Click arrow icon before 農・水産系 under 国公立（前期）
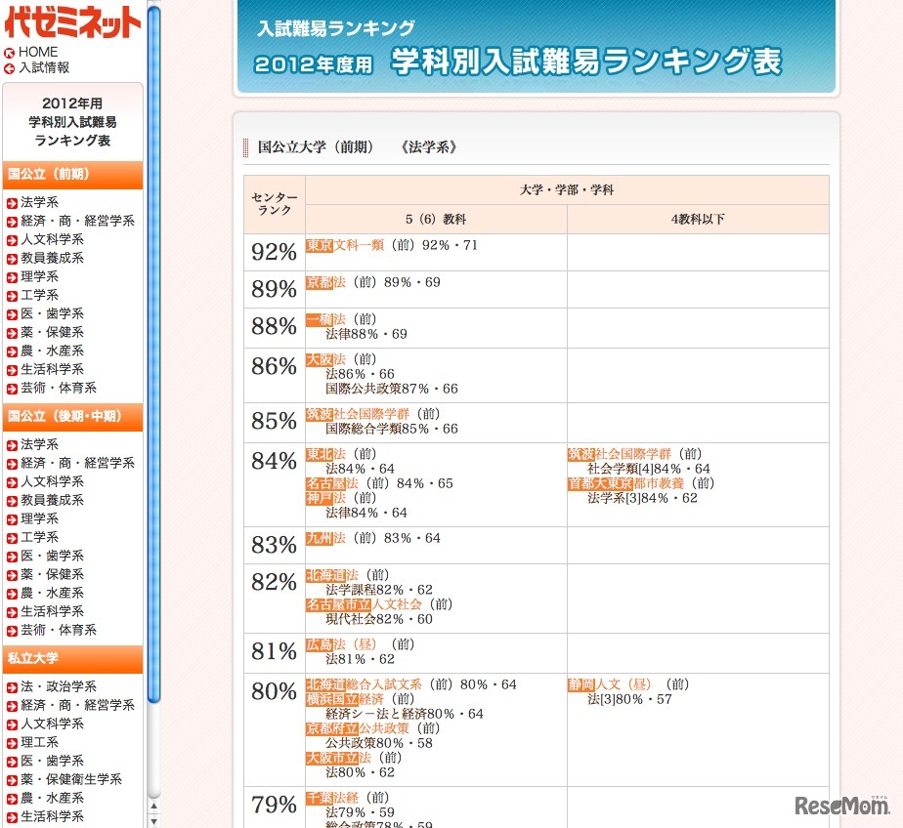The height and width of the screenshot is (828, 903). pos(12,352)
